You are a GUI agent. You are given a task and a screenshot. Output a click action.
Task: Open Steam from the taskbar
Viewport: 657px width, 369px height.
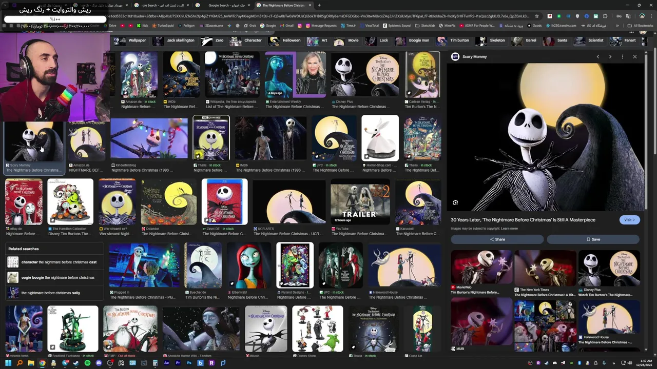76,363
